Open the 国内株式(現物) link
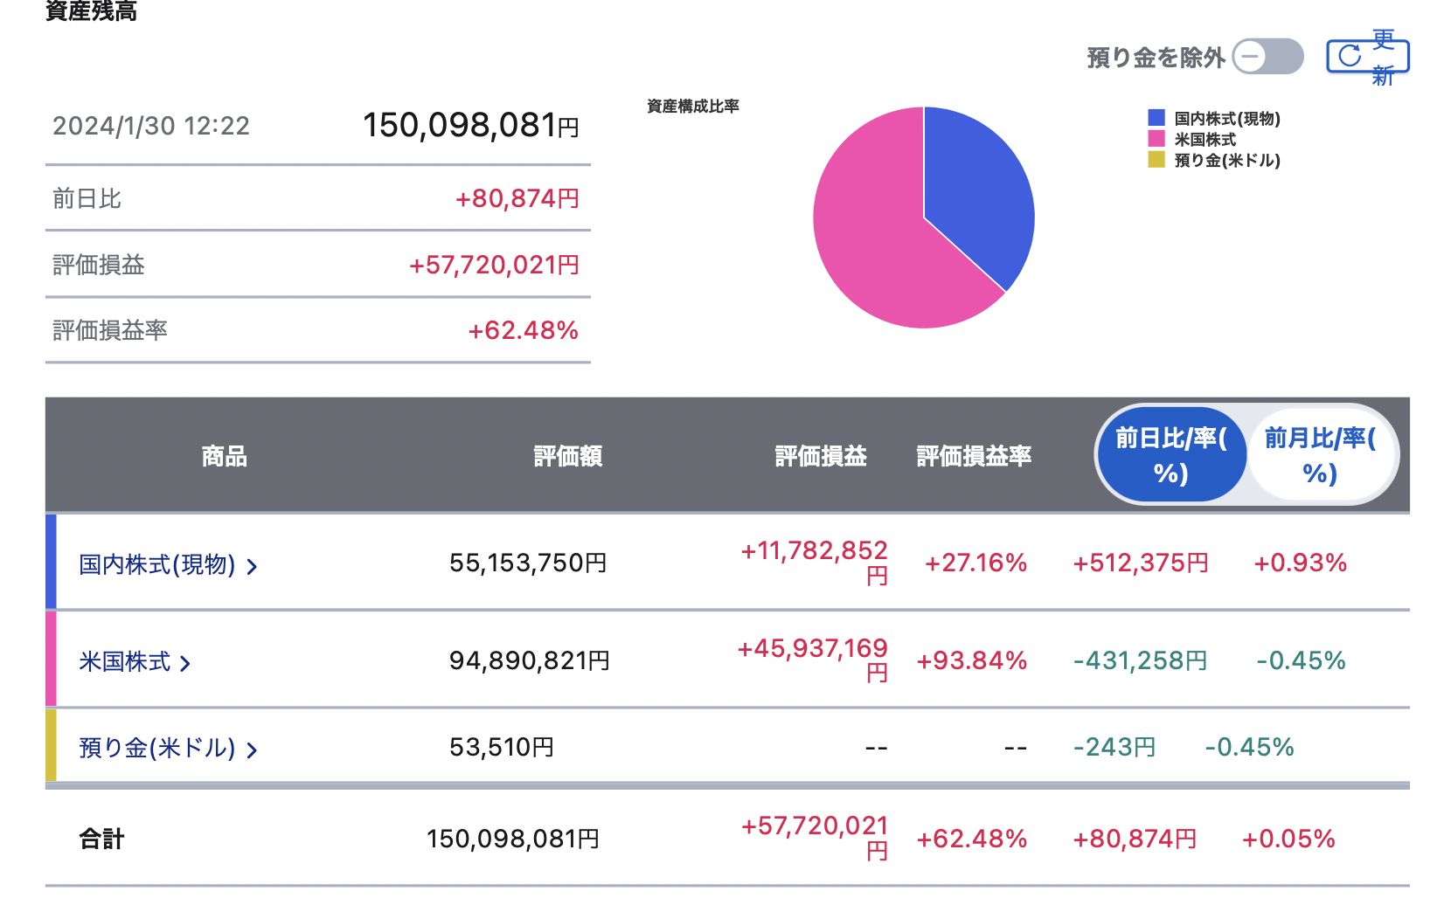The height and width of the screenshot is (898, 1451). tap(157, 565)
